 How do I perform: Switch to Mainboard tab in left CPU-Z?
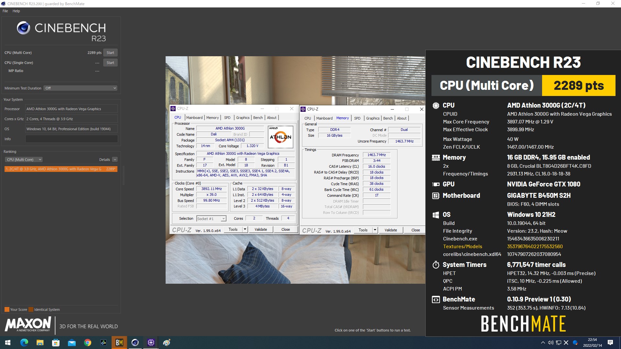pyautogui.click(x=194, y=118)
